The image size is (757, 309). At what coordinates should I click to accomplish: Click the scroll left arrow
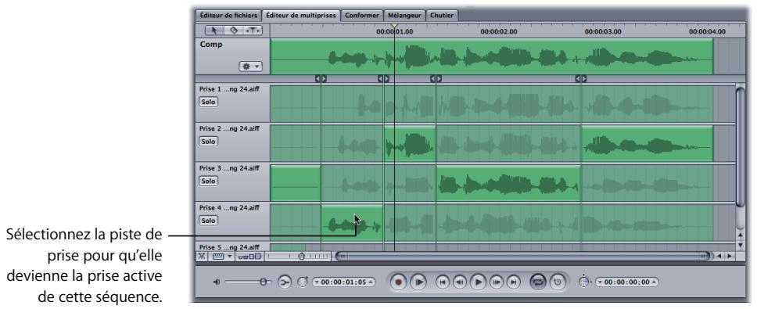pos(720,257)
